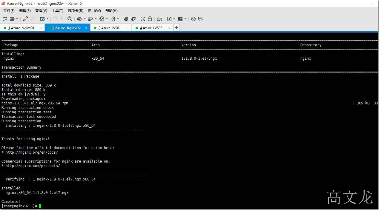Expand the new tab box dropdown arrow
This screenshot has width=379, height=210.
click(x=174, y=19)
